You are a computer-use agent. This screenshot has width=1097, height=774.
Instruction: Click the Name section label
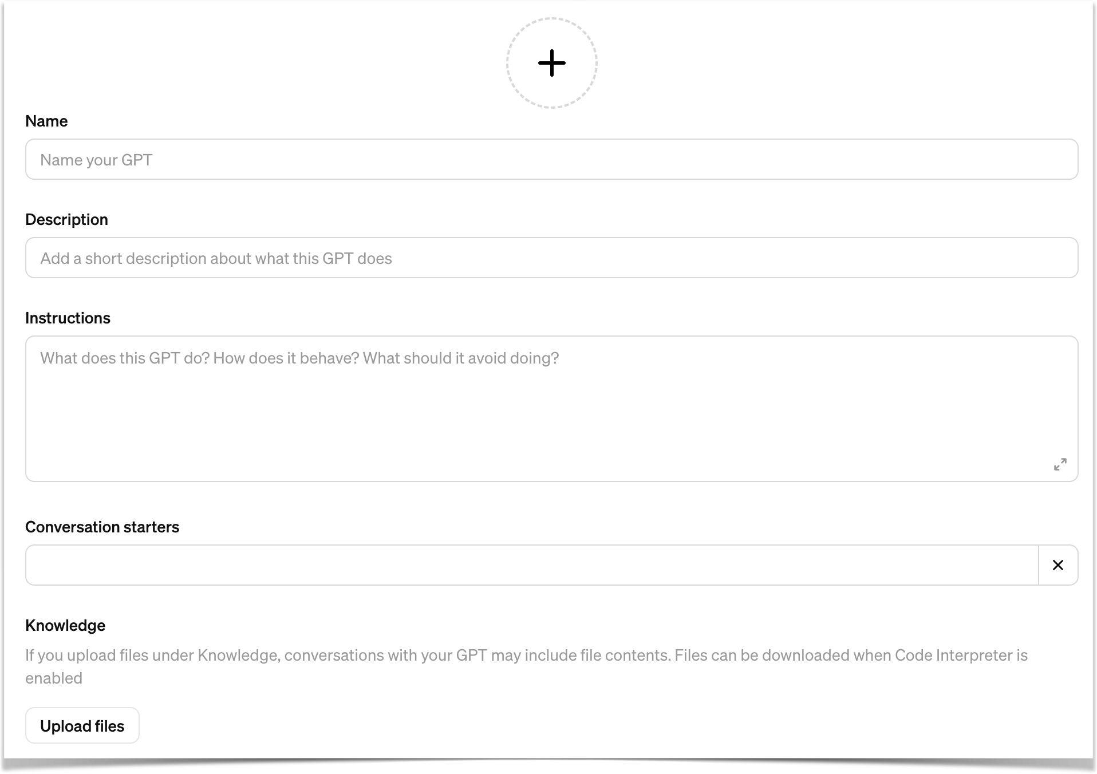tap(46, 121)
